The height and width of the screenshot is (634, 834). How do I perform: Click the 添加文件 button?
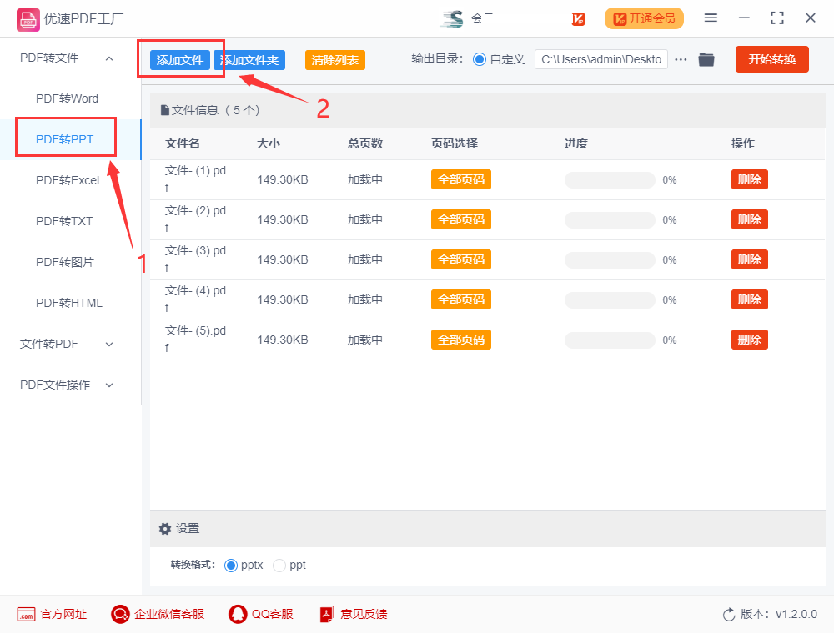(180, 60)
